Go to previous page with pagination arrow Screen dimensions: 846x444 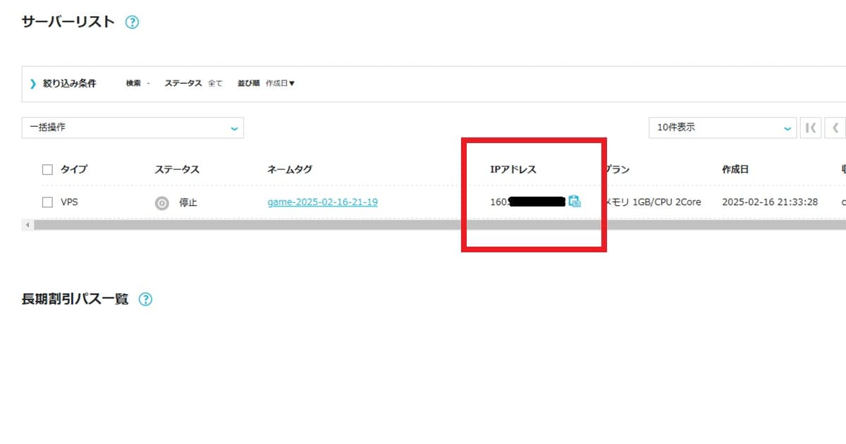[835, 128]
